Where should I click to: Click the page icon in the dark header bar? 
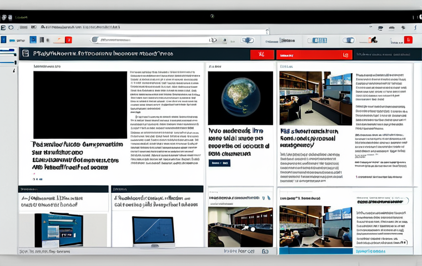click(x=26, y=53)
